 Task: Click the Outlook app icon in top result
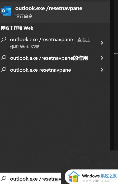(x=6, y=11)
